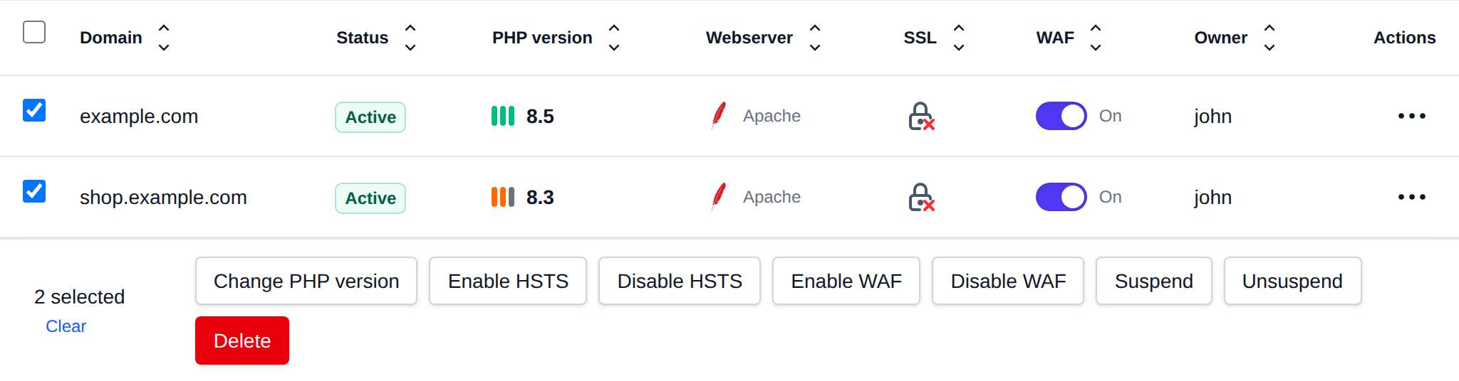Sort table by WAF column

tap(1096, 38)
